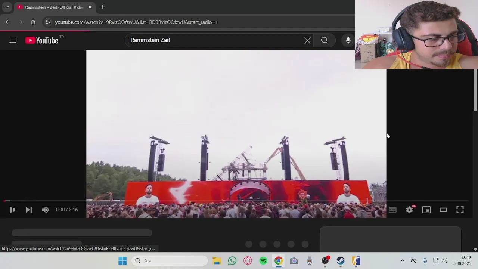Click the search magnifier button
The height and width of the screenshot is (269, 478).
coord(324,40)
